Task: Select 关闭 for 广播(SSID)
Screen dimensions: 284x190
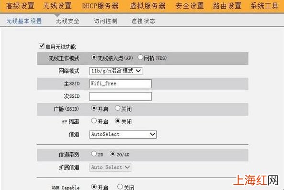Action: (x=117, y=108)
